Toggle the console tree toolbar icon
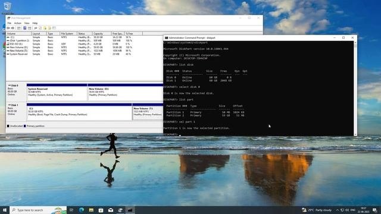The image size is (381, 214). point(18,28)
